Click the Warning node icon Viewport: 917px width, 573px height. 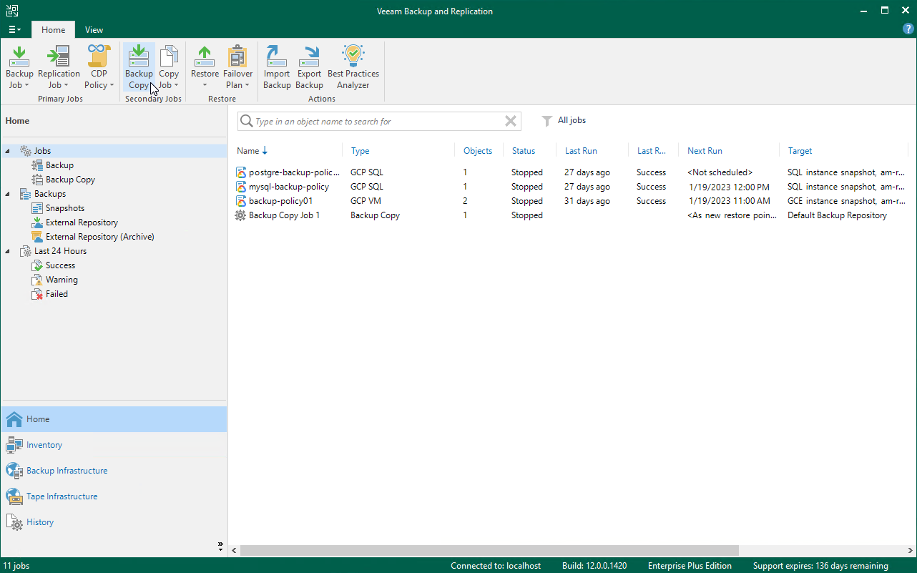point(37,280)
